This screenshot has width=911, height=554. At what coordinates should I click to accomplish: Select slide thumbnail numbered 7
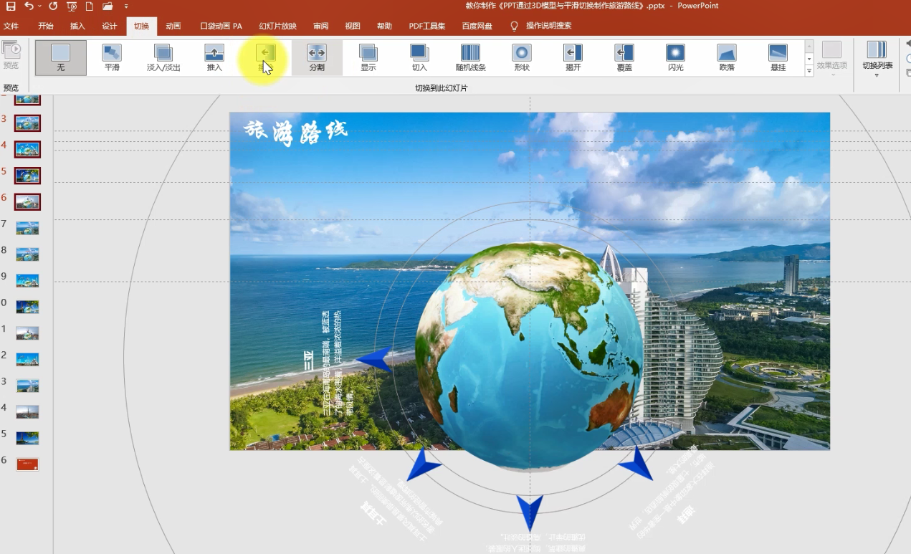tap(27, 228)
